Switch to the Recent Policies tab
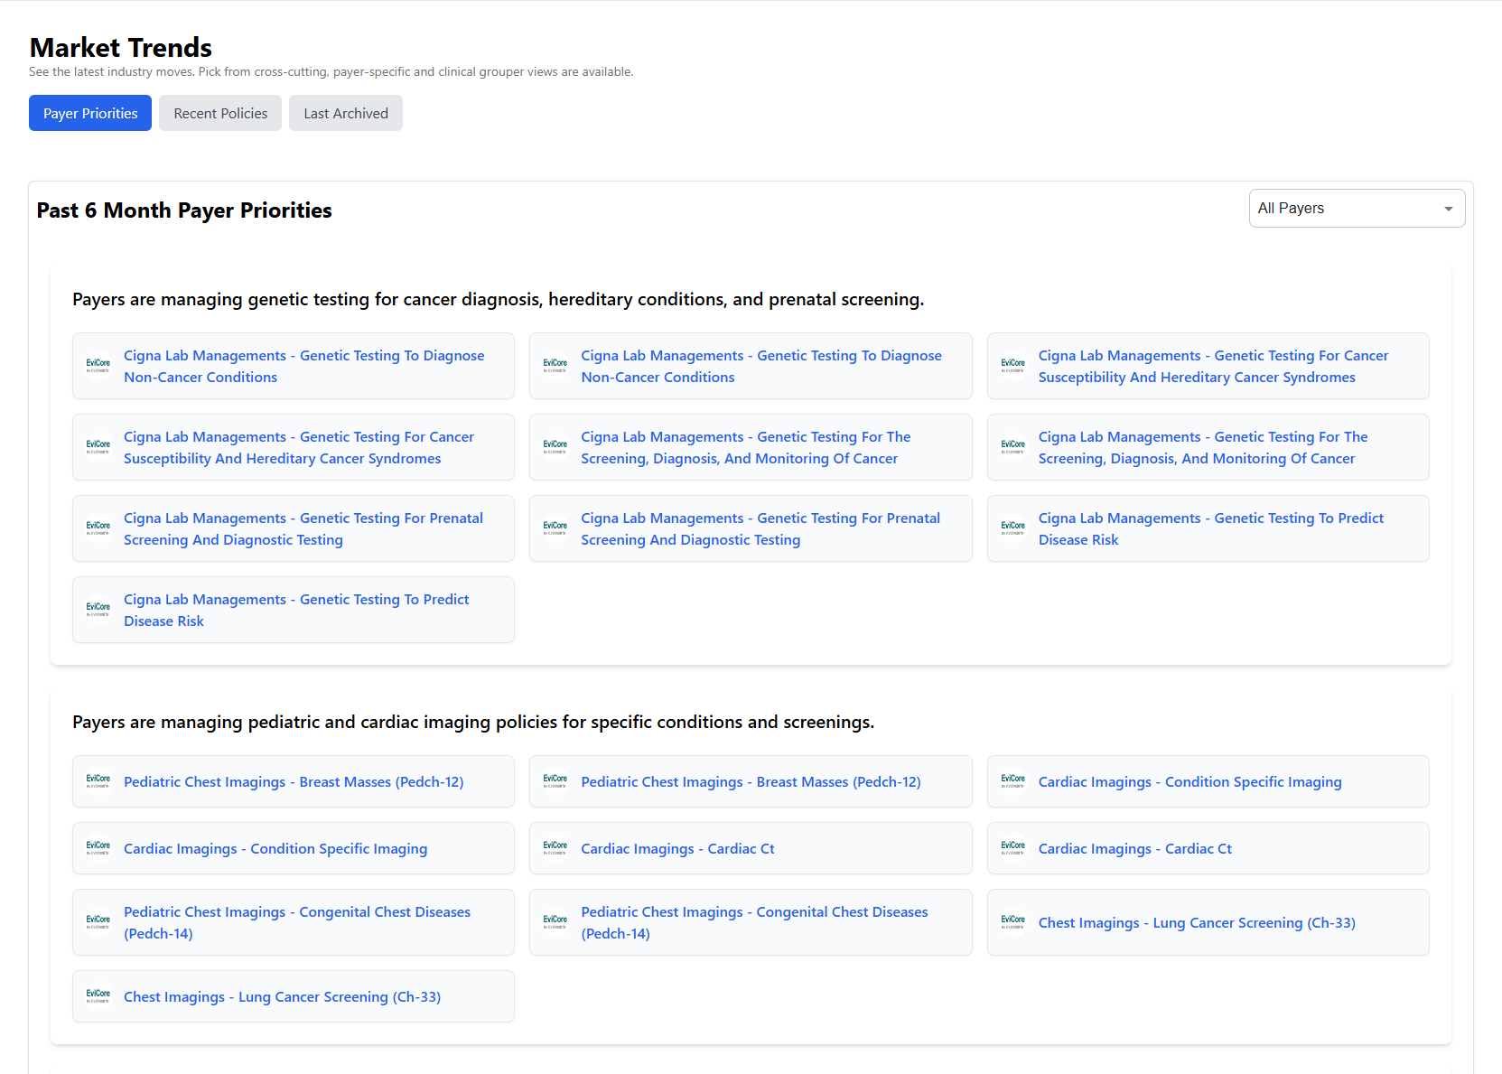 [219, 112]
